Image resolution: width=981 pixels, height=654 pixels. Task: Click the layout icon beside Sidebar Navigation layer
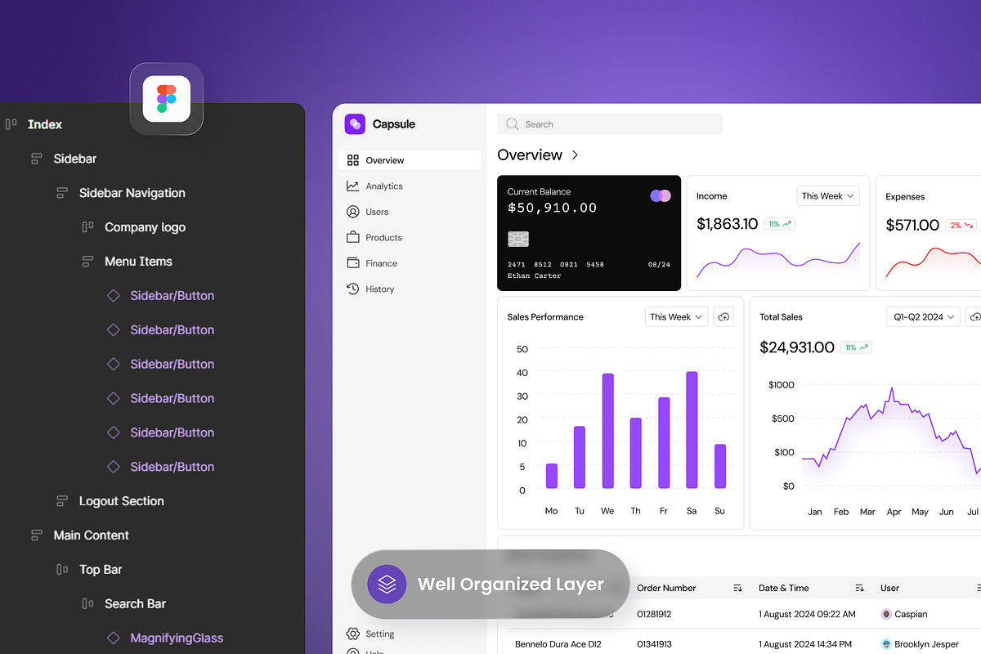(62, 193)
